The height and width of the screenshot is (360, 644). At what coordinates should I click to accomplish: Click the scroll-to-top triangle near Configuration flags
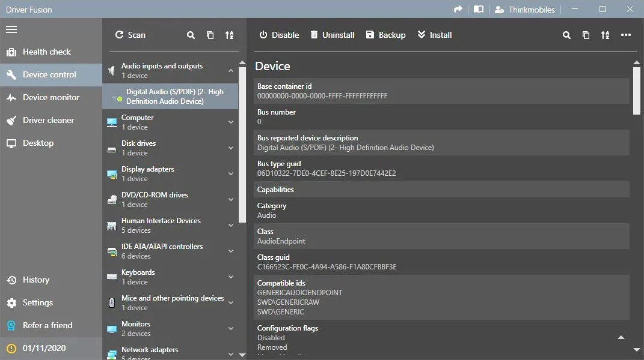pyautogui.click(x=621, y=337)
